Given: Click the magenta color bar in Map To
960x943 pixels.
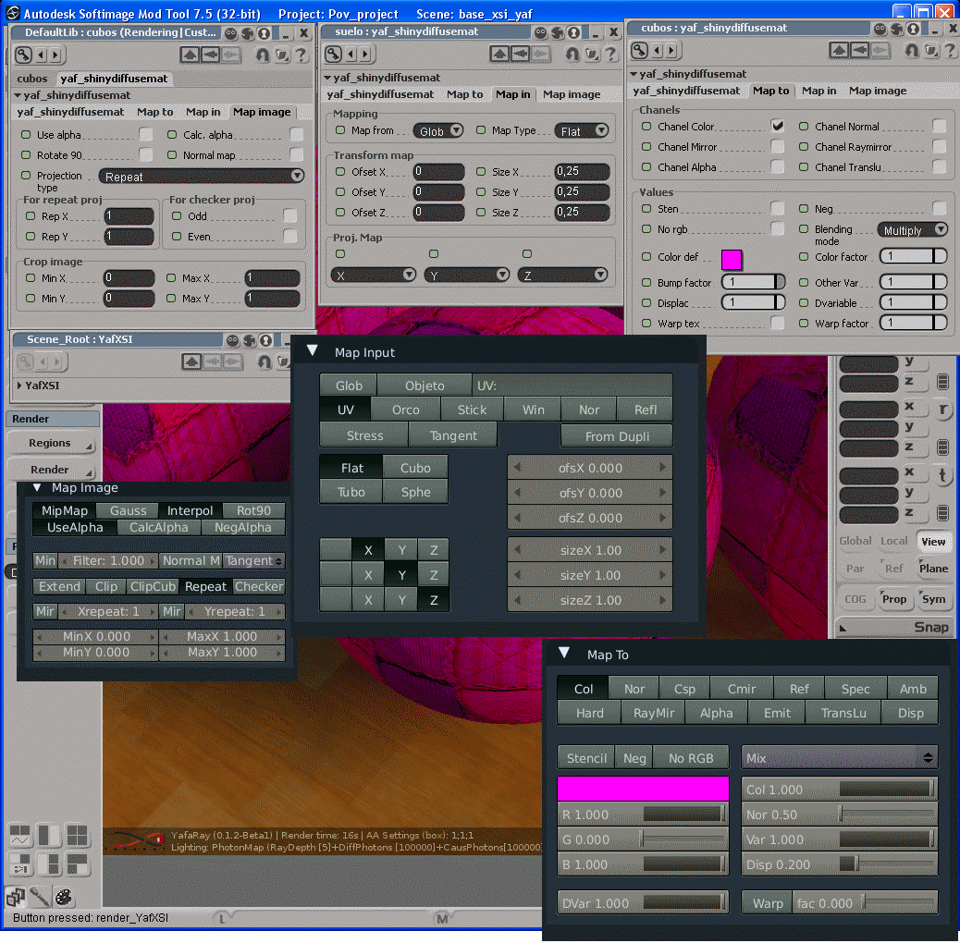Looking at the screenshot, I should [x=643, y=789].
